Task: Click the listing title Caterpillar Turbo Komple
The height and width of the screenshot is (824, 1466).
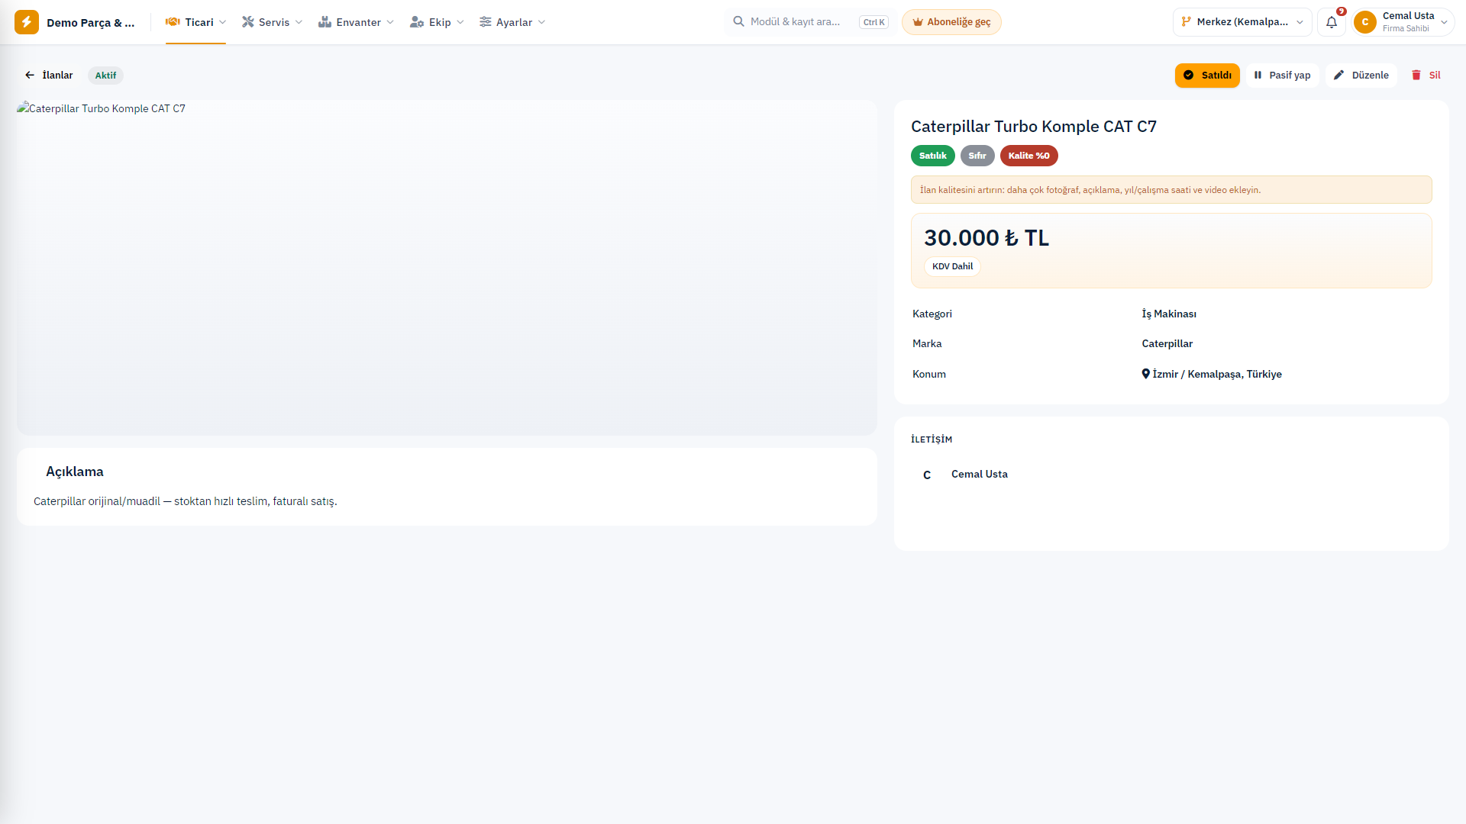Action: pyautogui.click(x=1034, y=127)
